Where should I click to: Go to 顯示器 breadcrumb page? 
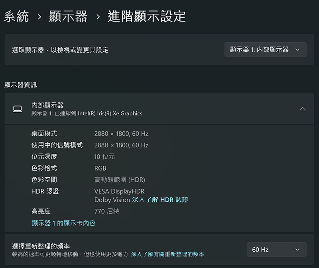(68, 16)
